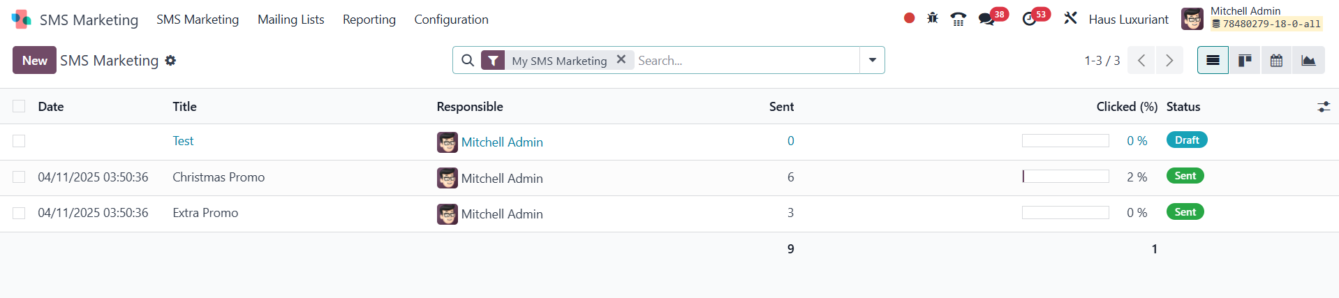Switch to calendar view
The height and width of the screenshot is (298, 1339).
(x=1276, y=61)
